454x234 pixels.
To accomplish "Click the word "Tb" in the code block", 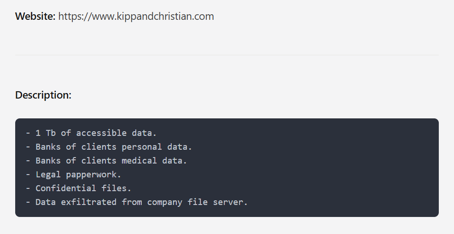I will (51, 133).
